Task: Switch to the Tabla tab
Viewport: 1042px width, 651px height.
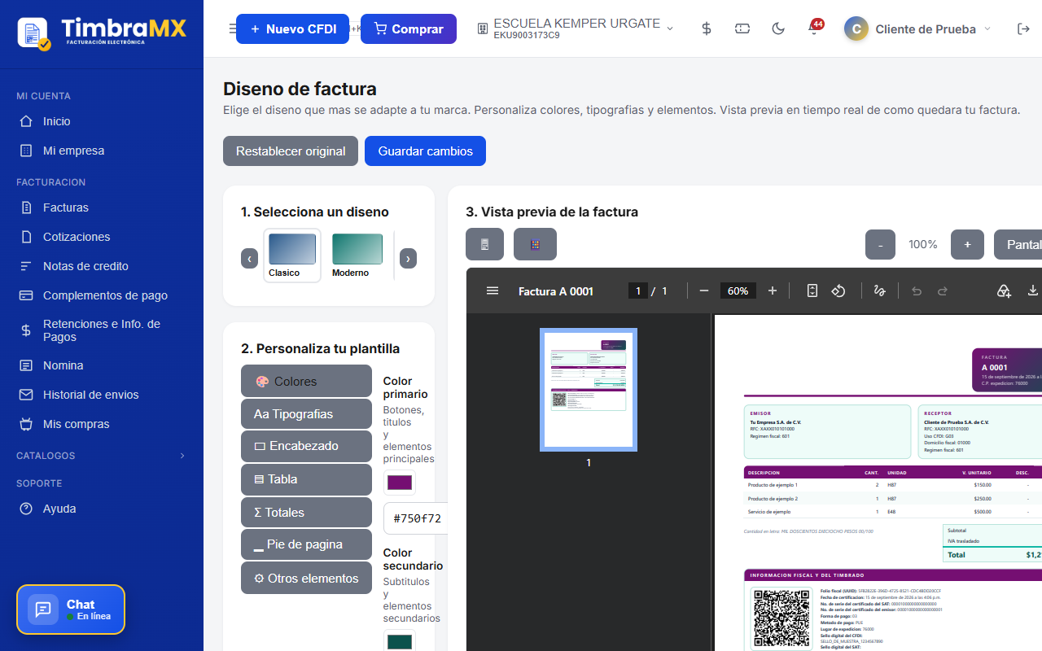Action: (x=306, y=479)
